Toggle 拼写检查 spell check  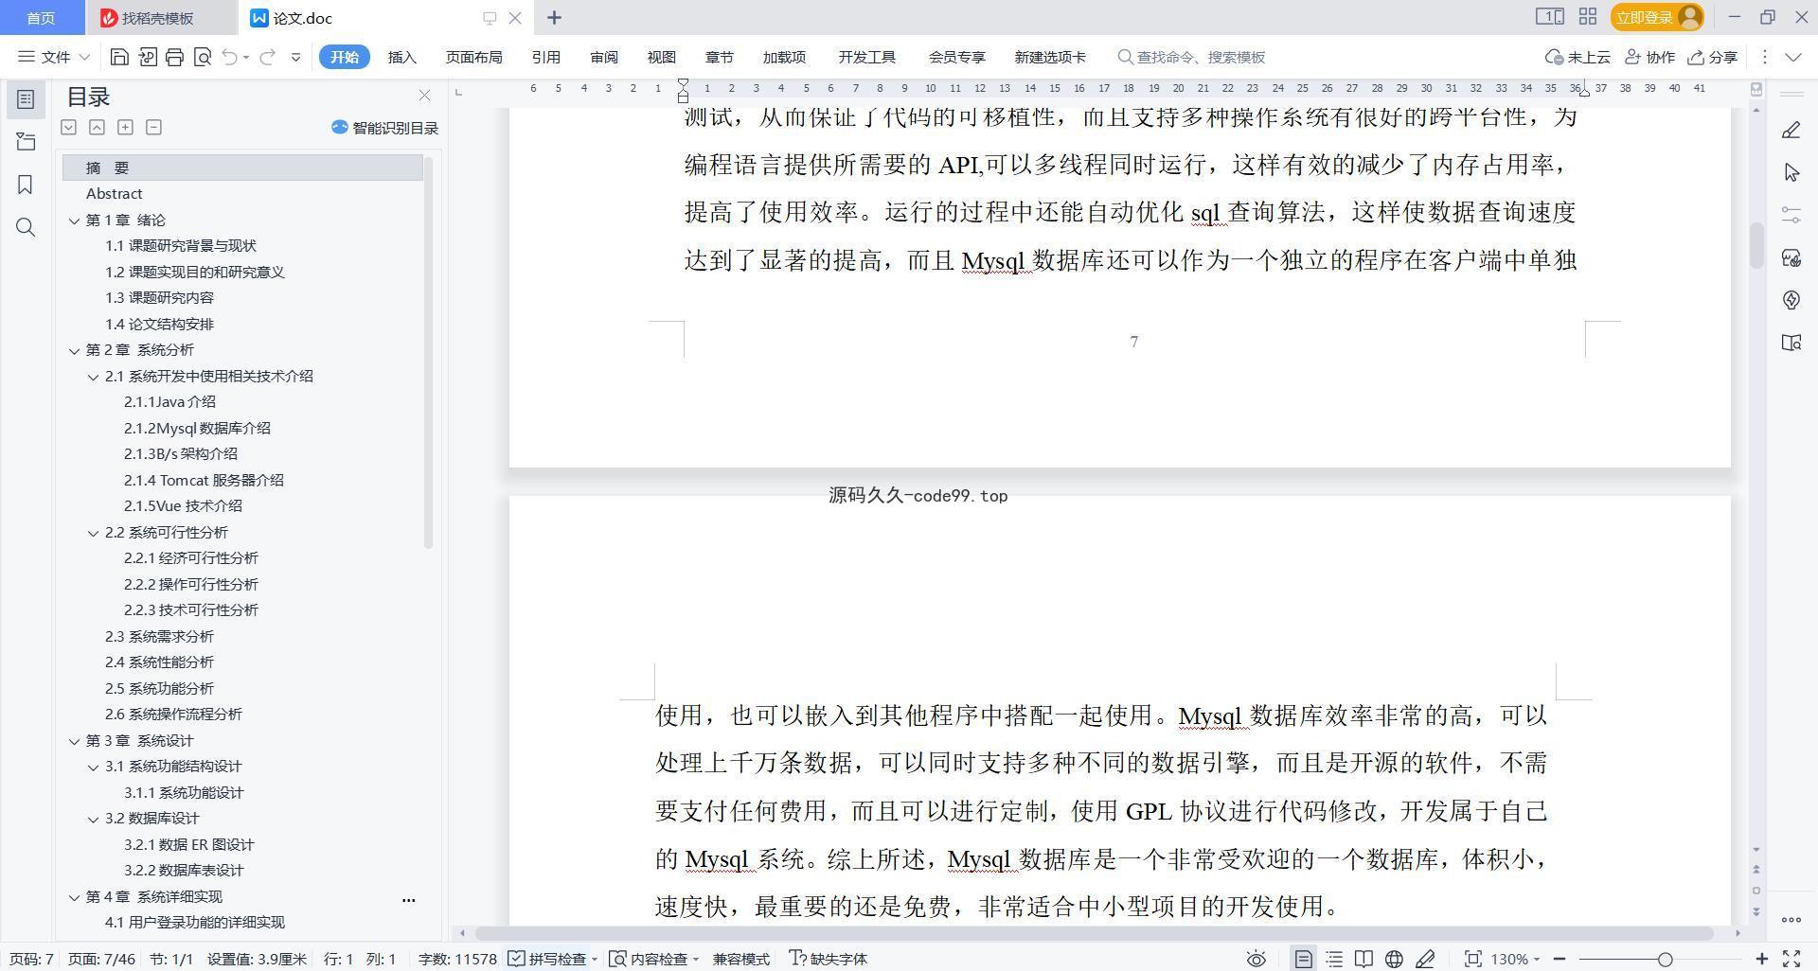[547, 959]
